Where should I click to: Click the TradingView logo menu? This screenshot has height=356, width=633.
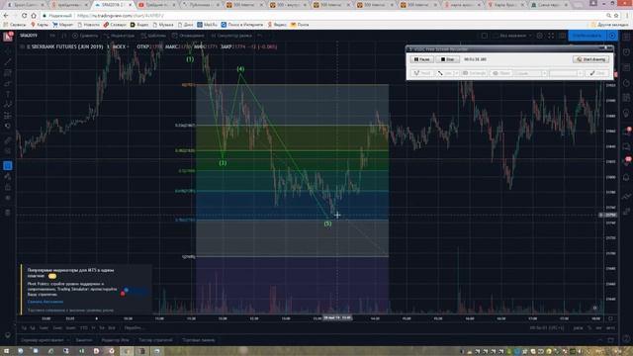point(8,37)
